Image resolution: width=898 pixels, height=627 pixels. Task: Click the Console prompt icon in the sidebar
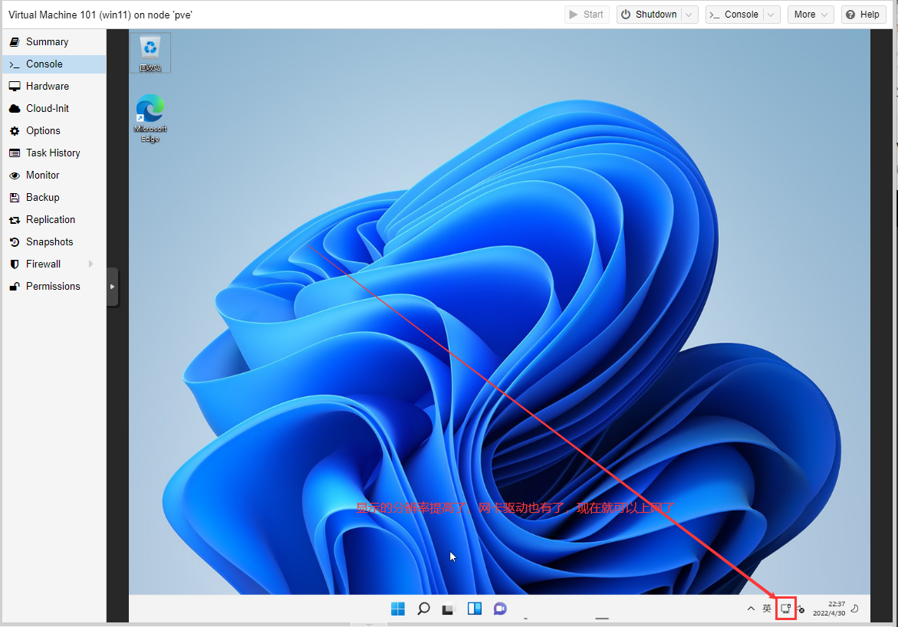[x=15, y=64]
